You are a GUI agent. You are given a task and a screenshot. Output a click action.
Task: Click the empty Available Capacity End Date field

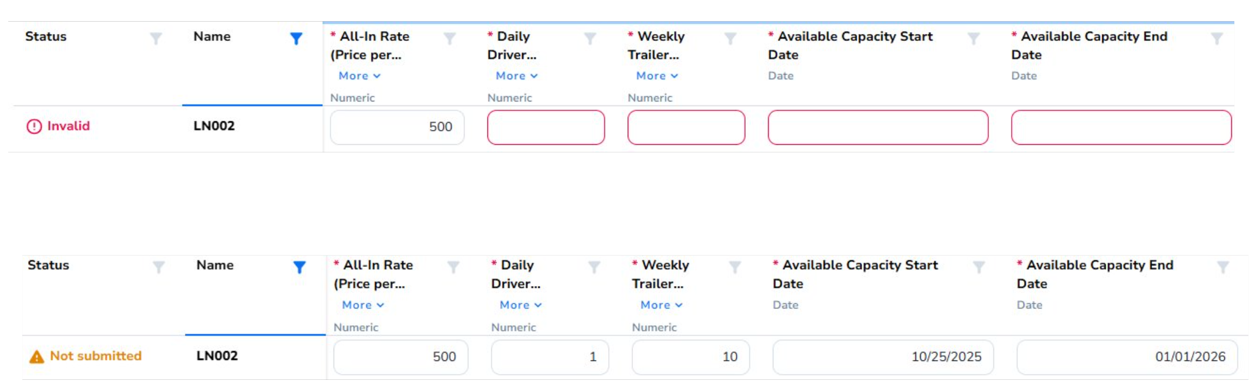click(1121, 127)
